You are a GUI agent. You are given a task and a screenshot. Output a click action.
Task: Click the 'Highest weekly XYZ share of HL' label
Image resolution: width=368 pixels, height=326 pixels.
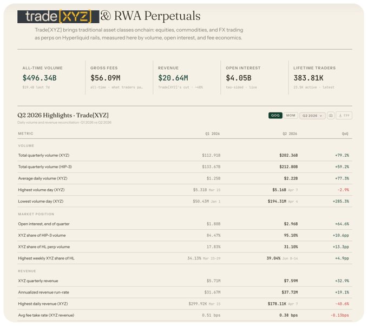click(x=46, y=258)
